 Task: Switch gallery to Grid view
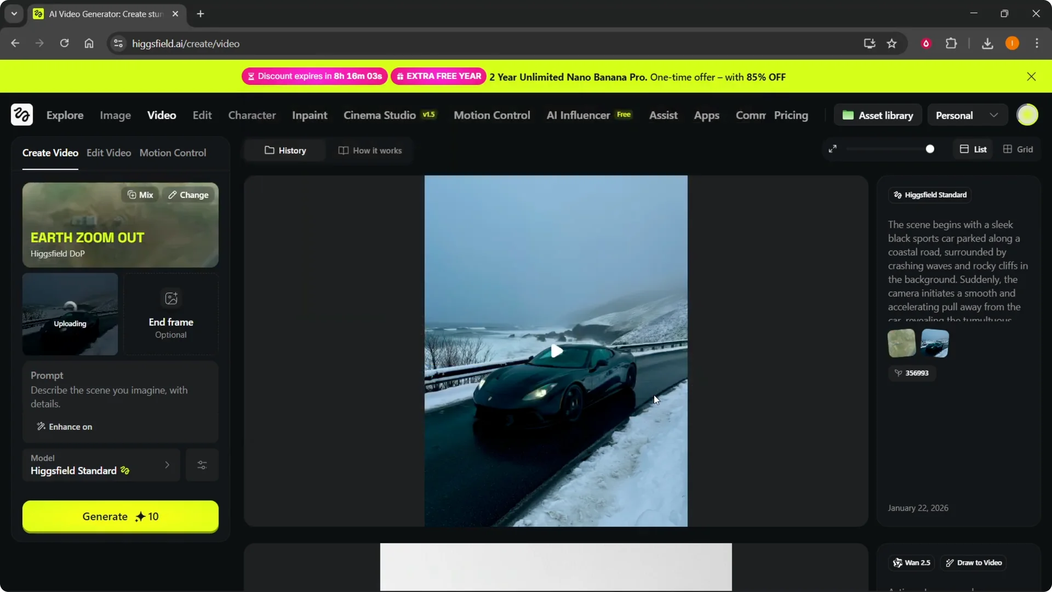1018,149
